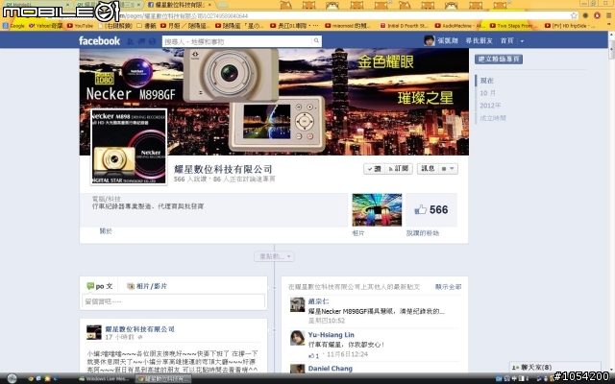This screenshot has width=615, height=384.
Task: Open friend requests icon next to facebook logo
Action: point(130,40)
